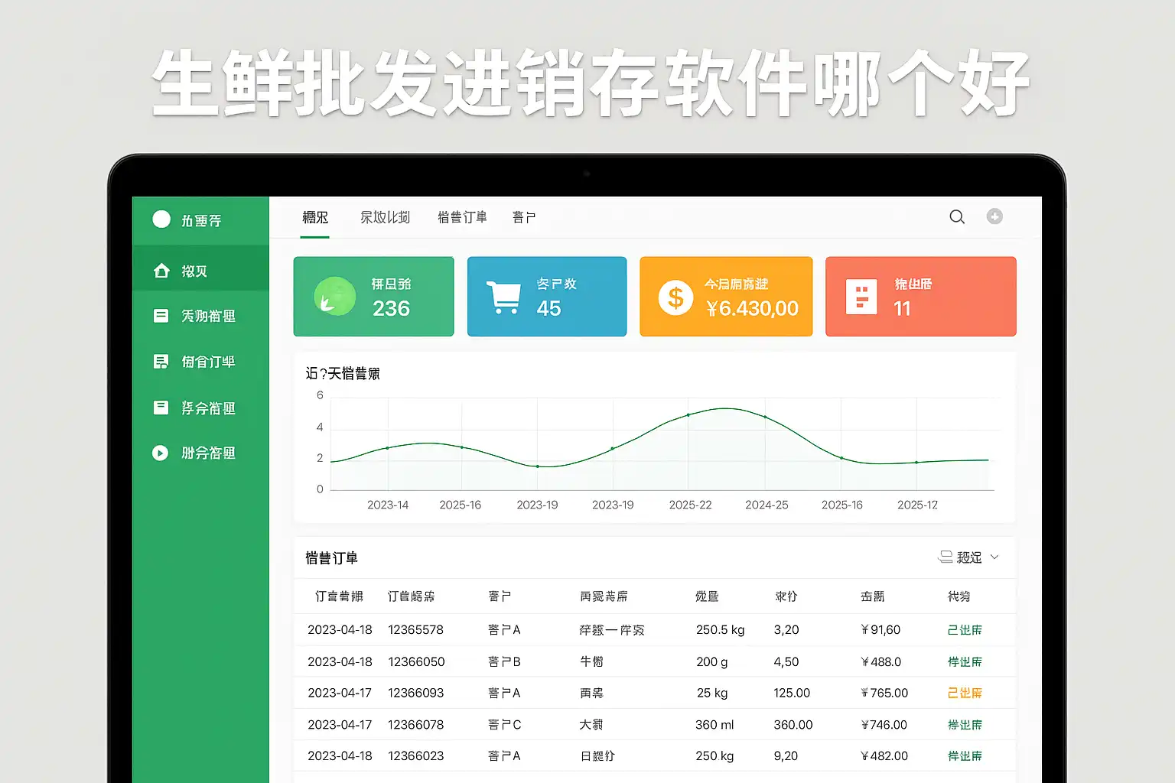Expand the dropdown chevron in the orders table header

(994, 557)
